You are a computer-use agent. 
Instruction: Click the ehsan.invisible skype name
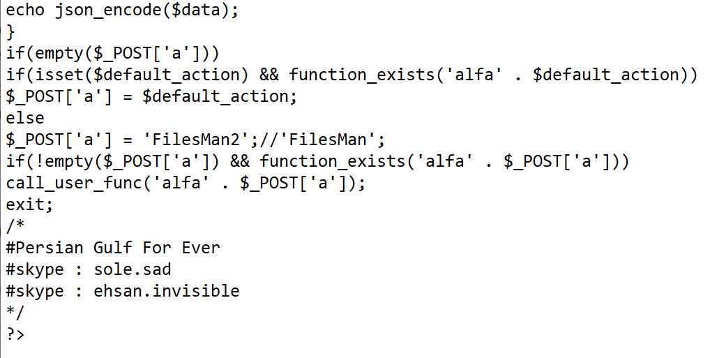(x=166, y=291)
